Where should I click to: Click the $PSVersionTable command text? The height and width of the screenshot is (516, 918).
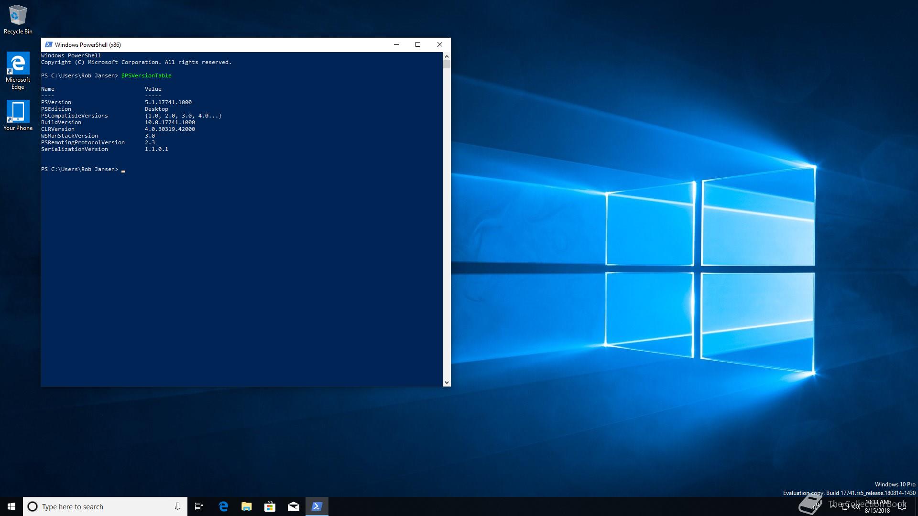tap(146, 75)
